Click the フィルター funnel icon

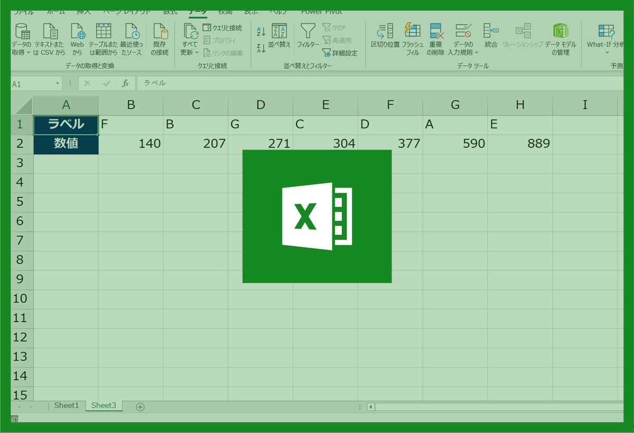pos(307,31)
